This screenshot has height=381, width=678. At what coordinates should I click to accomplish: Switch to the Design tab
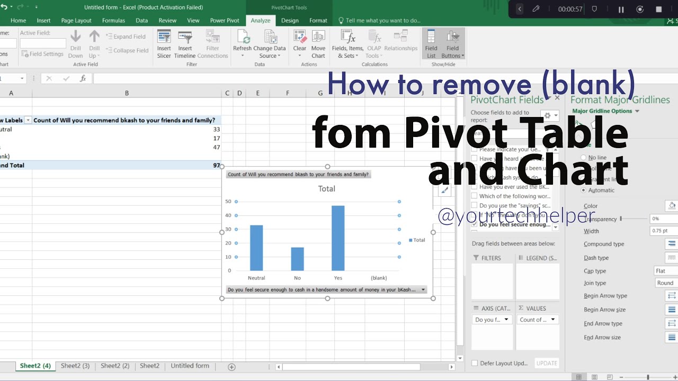290,21
